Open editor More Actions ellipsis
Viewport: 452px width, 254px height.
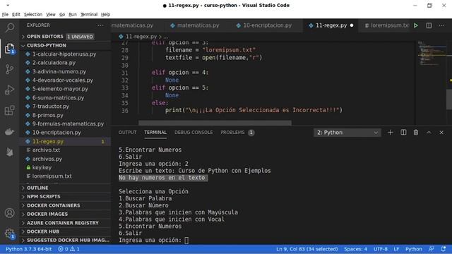pyautogui.click(x=441, y=25)
